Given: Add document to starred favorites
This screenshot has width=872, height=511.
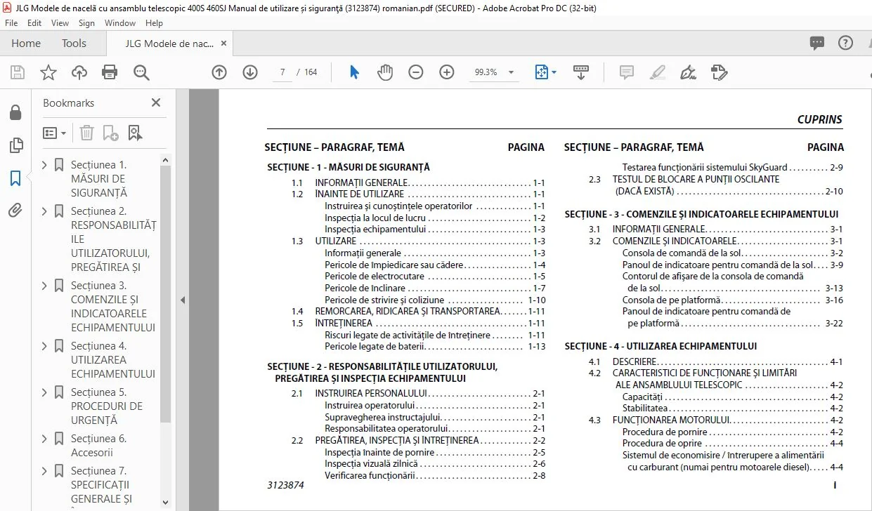Looking at the screenshot, I should pyautogui.click(x=48, y=72).
